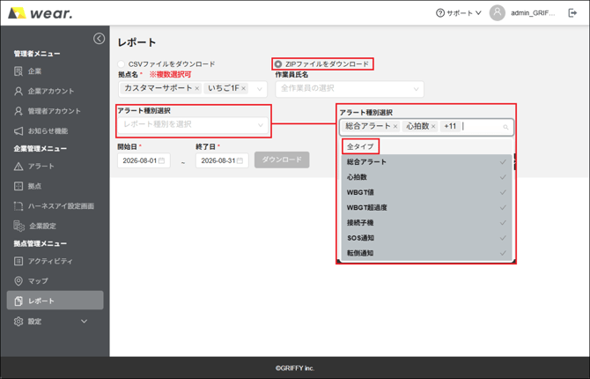
Task: Click calendar icon in 開始日 field
Action: coord(161,161)
